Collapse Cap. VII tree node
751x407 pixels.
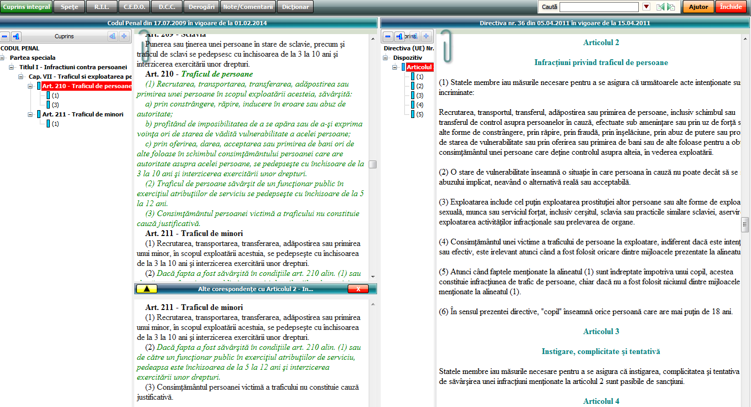click(x=22, y=77)
